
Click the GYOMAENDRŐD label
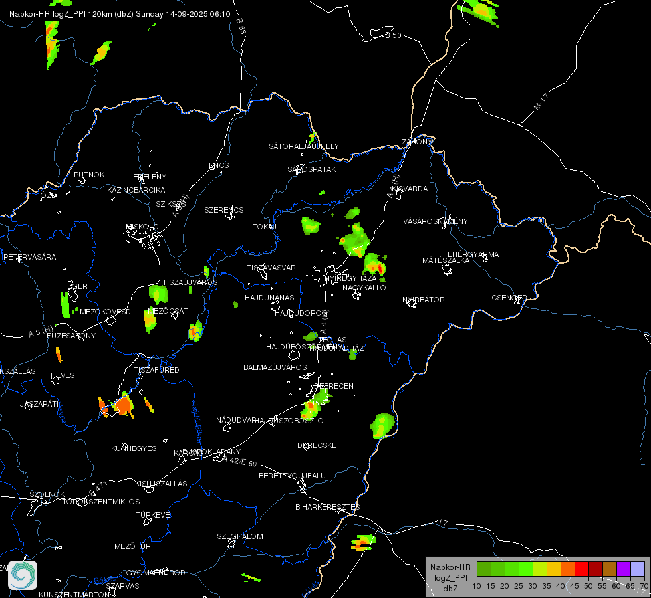pyautogui.click(x=156, y=573)
